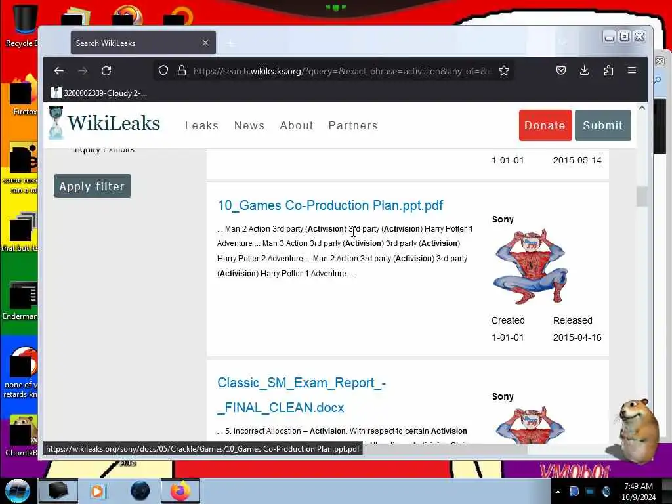Open the Partners menu item

pos(353,125)
